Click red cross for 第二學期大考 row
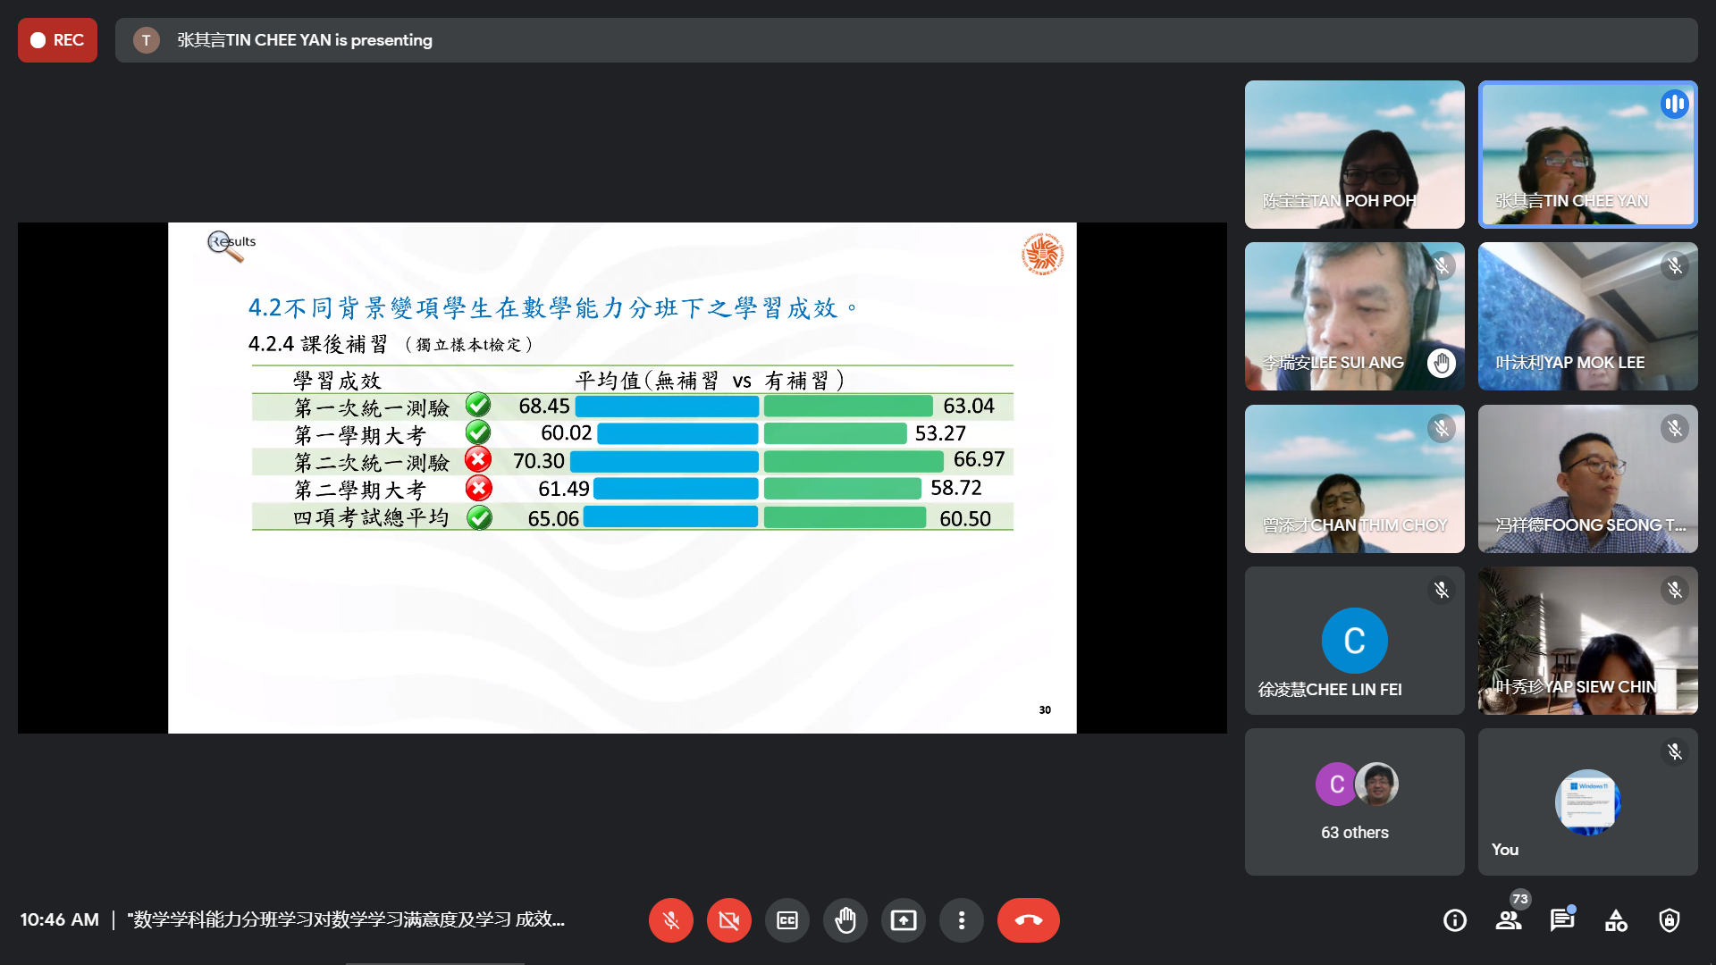The width and height of the screenshot is (1716, 965). pyautogui.click(x=478, y=488)
